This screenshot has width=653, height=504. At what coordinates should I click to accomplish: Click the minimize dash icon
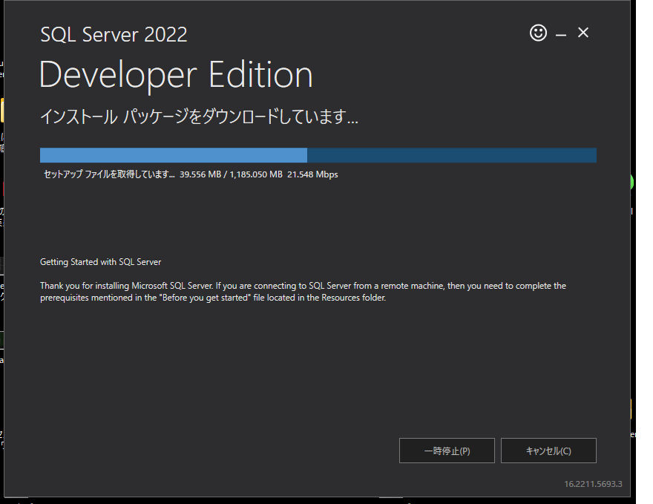click(560, 33)
